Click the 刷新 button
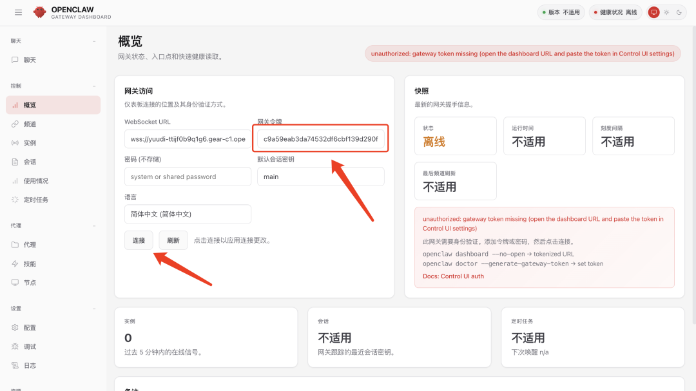Image resolution: width=696 pixels, height=391 pixels. tap(173, 240)
